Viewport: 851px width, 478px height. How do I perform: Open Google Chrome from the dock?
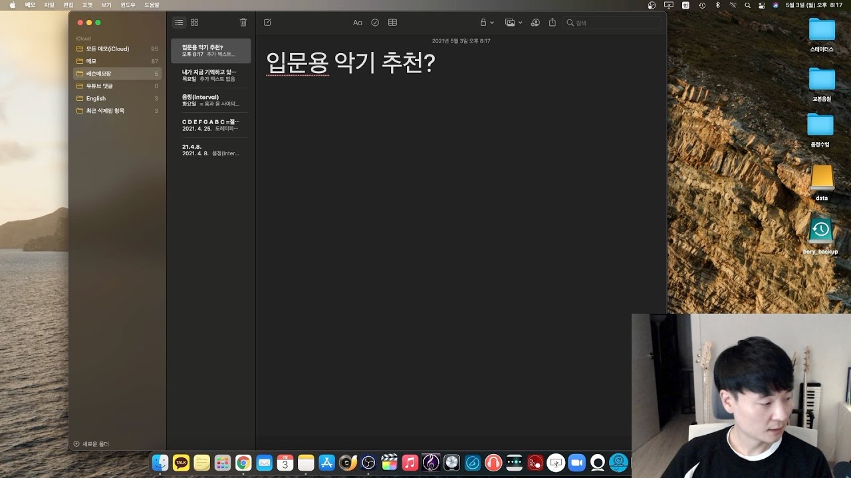pos(243,463)
